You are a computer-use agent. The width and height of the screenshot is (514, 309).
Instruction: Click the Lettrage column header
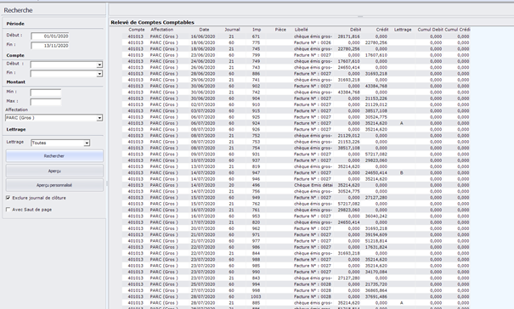403,30
